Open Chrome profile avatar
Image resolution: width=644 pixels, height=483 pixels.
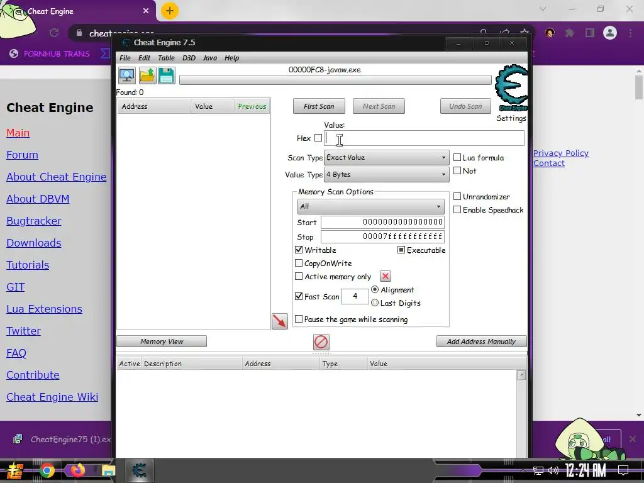(x=610, y=33)
